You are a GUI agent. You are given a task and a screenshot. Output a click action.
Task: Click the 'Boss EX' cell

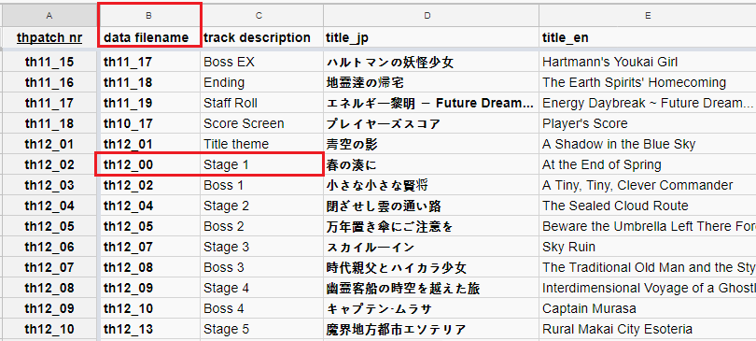(262, 63)
